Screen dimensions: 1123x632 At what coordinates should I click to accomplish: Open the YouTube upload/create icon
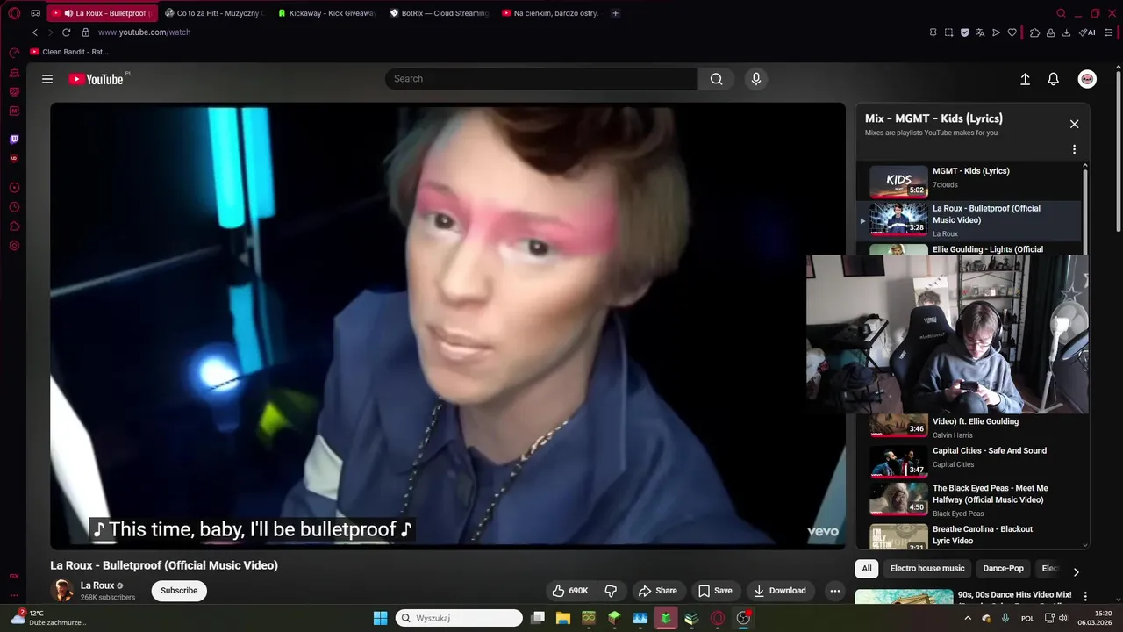tap(1025, 79)
